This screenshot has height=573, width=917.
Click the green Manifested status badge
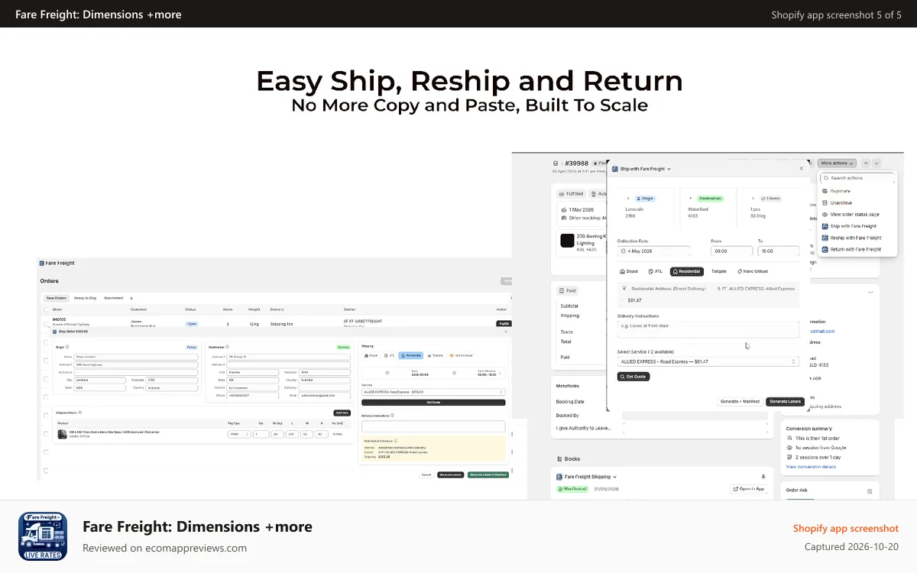click(x=572, y=489)
